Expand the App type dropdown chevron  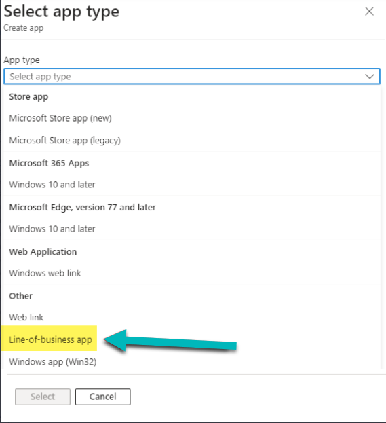(370, 77)
